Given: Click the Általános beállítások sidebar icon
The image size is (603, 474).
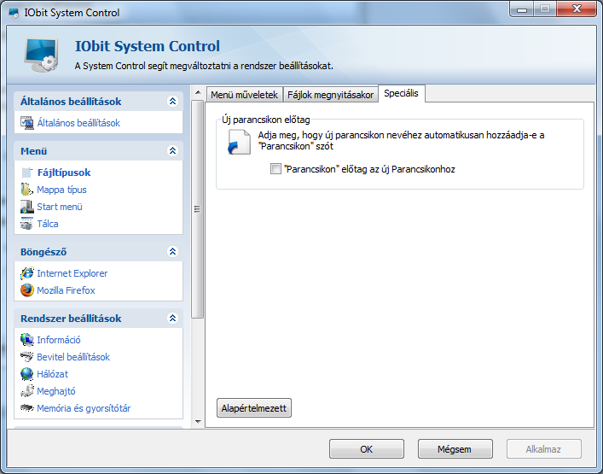Looking at the screenshot, I should [27, 123].
